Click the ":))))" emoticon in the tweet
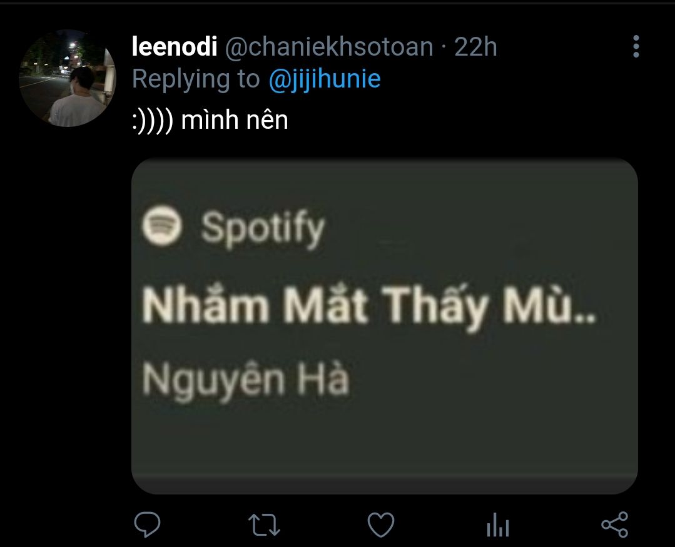The image size is (675, 547). 153,119
